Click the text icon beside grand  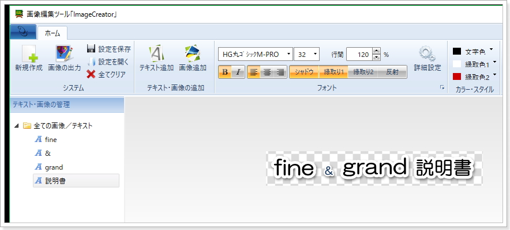point(39,167)
